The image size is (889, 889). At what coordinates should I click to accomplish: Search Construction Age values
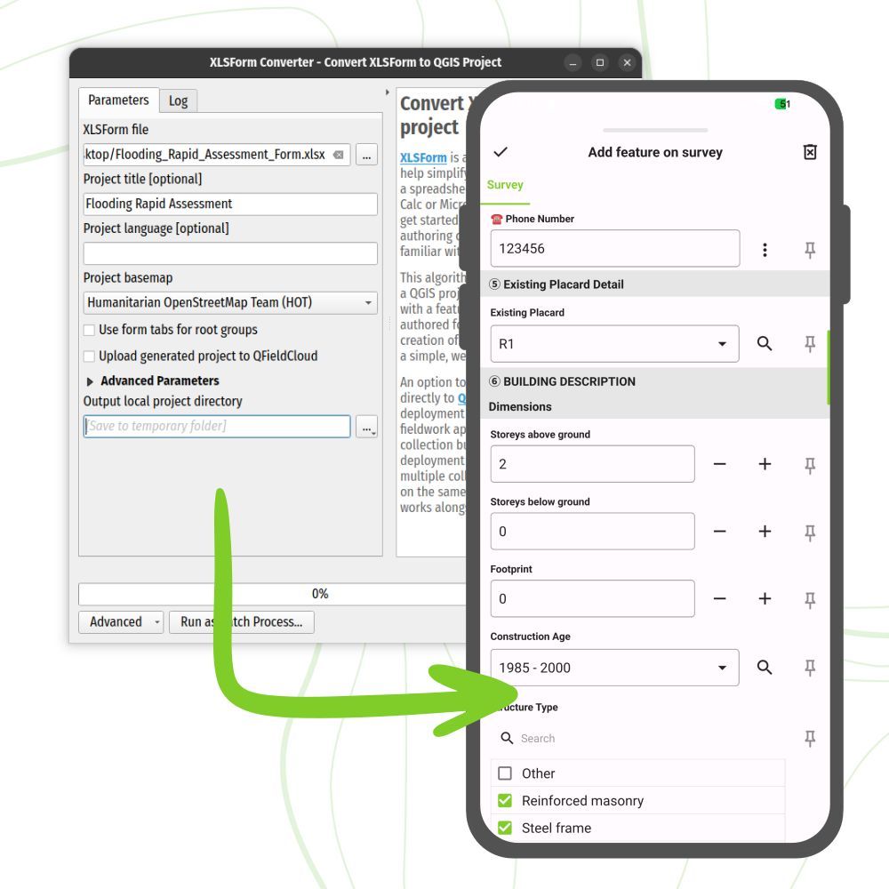pyautogui.click(x=765, y=668)
